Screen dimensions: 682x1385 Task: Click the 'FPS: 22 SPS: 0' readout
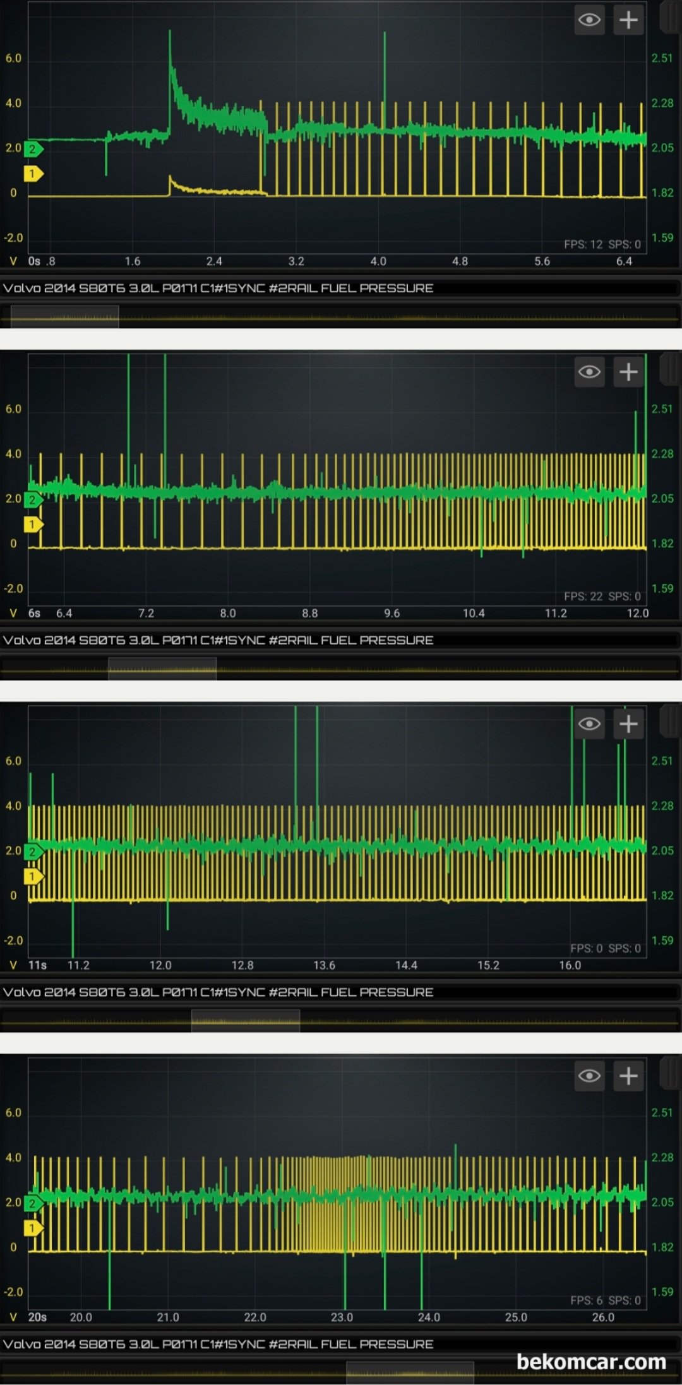tap(602, 596)
